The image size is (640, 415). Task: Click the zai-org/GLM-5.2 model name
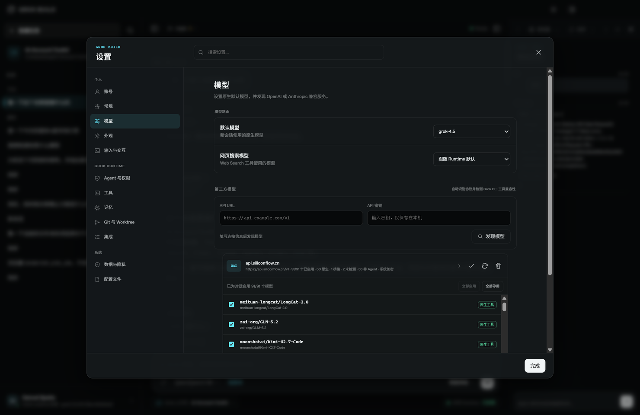[259, 322]
